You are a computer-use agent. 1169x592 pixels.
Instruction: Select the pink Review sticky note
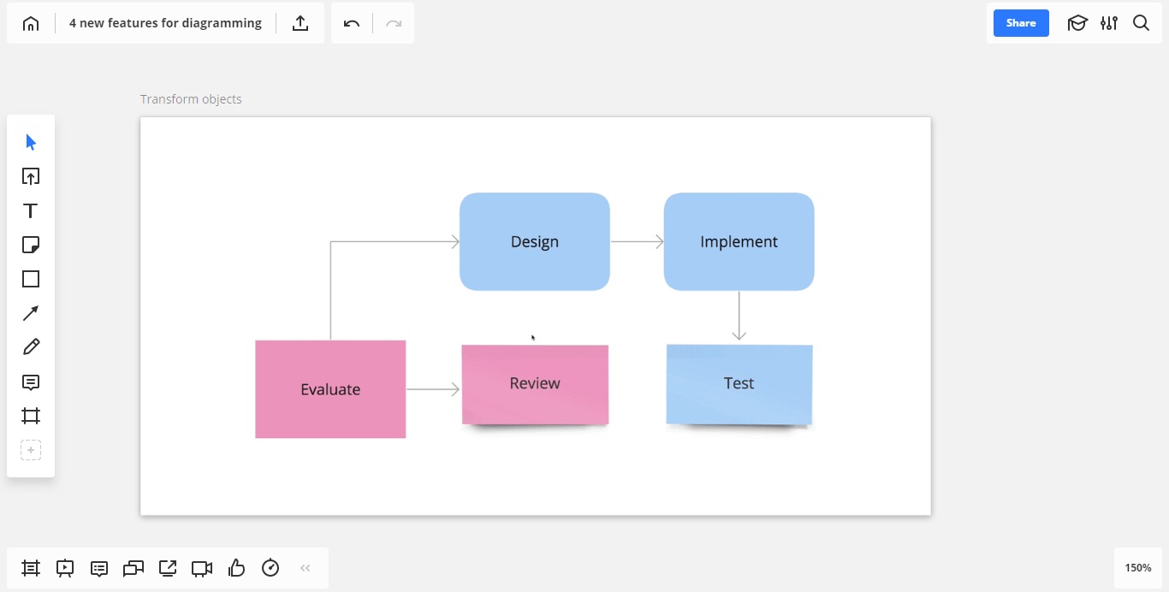535,384
